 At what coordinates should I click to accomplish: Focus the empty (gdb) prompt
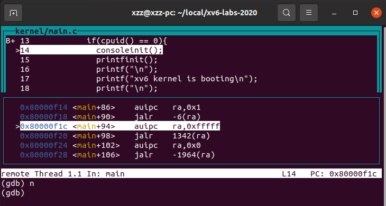pyautogui.click(x=13, y=193)
